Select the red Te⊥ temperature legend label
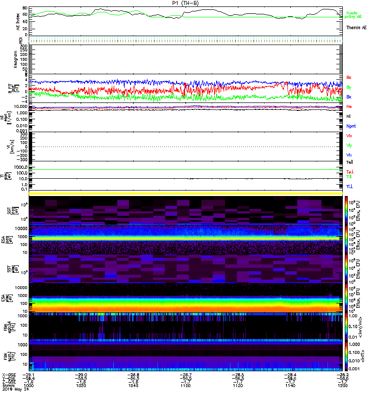The image size is (371, 396). pyautogui.click(x=350, y=172)
